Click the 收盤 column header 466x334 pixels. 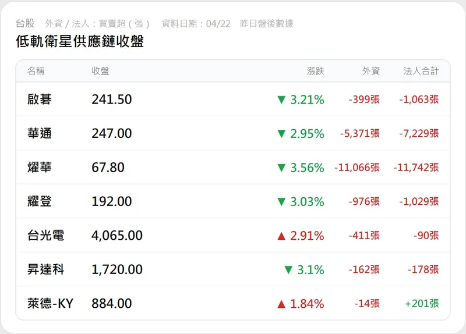pyautogui.click(x=100, y=71)
